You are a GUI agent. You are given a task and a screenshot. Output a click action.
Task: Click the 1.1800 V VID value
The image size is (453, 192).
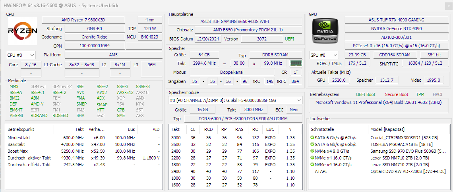(x=152, y=158)
